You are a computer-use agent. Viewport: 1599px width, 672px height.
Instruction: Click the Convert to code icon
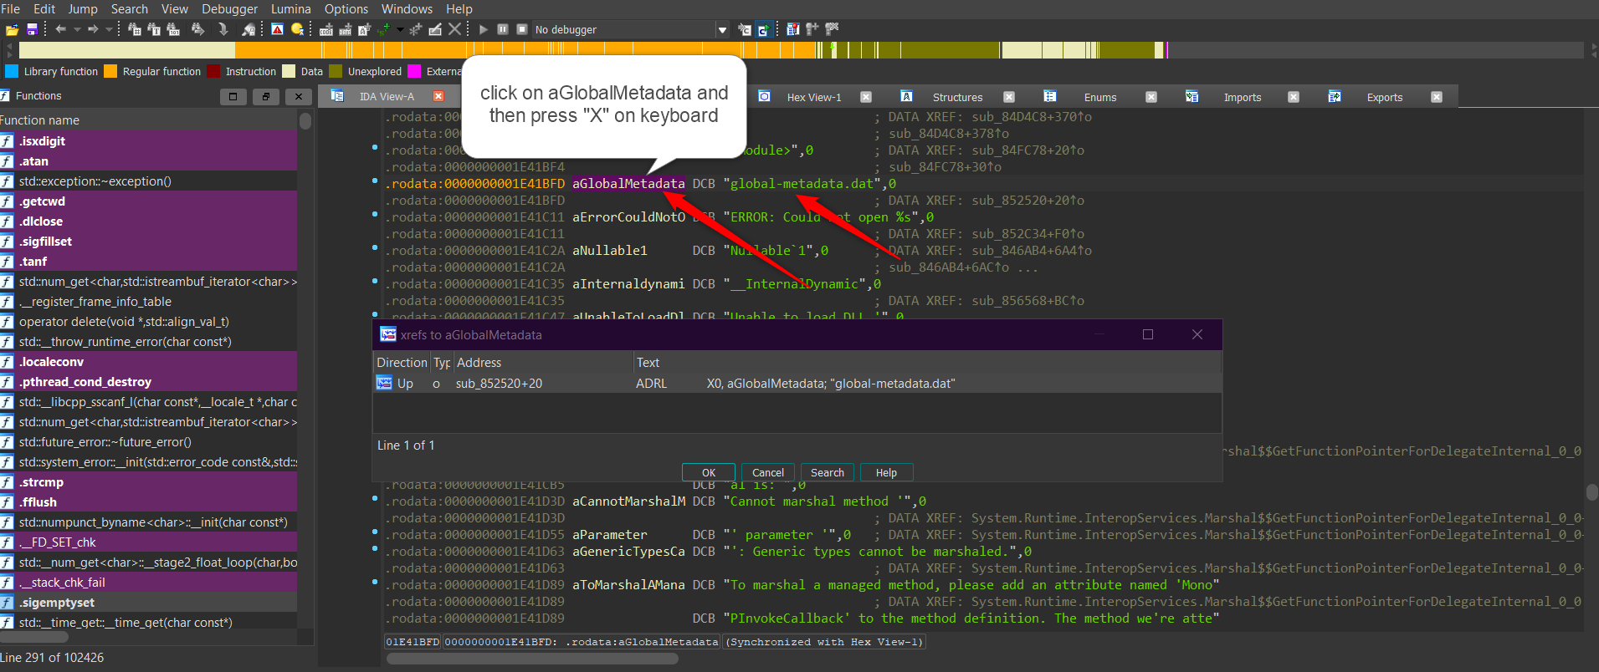point(326,29)
